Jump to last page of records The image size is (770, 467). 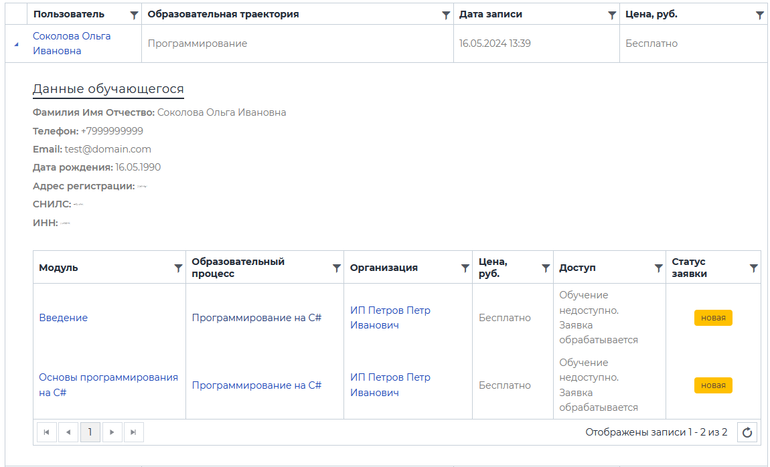coord(133,433)
